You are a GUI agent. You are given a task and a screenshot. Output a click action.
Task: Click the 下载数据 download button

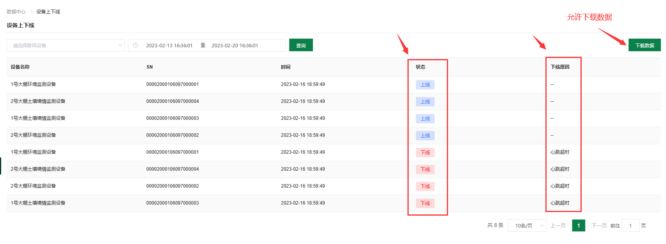point(644,45)
